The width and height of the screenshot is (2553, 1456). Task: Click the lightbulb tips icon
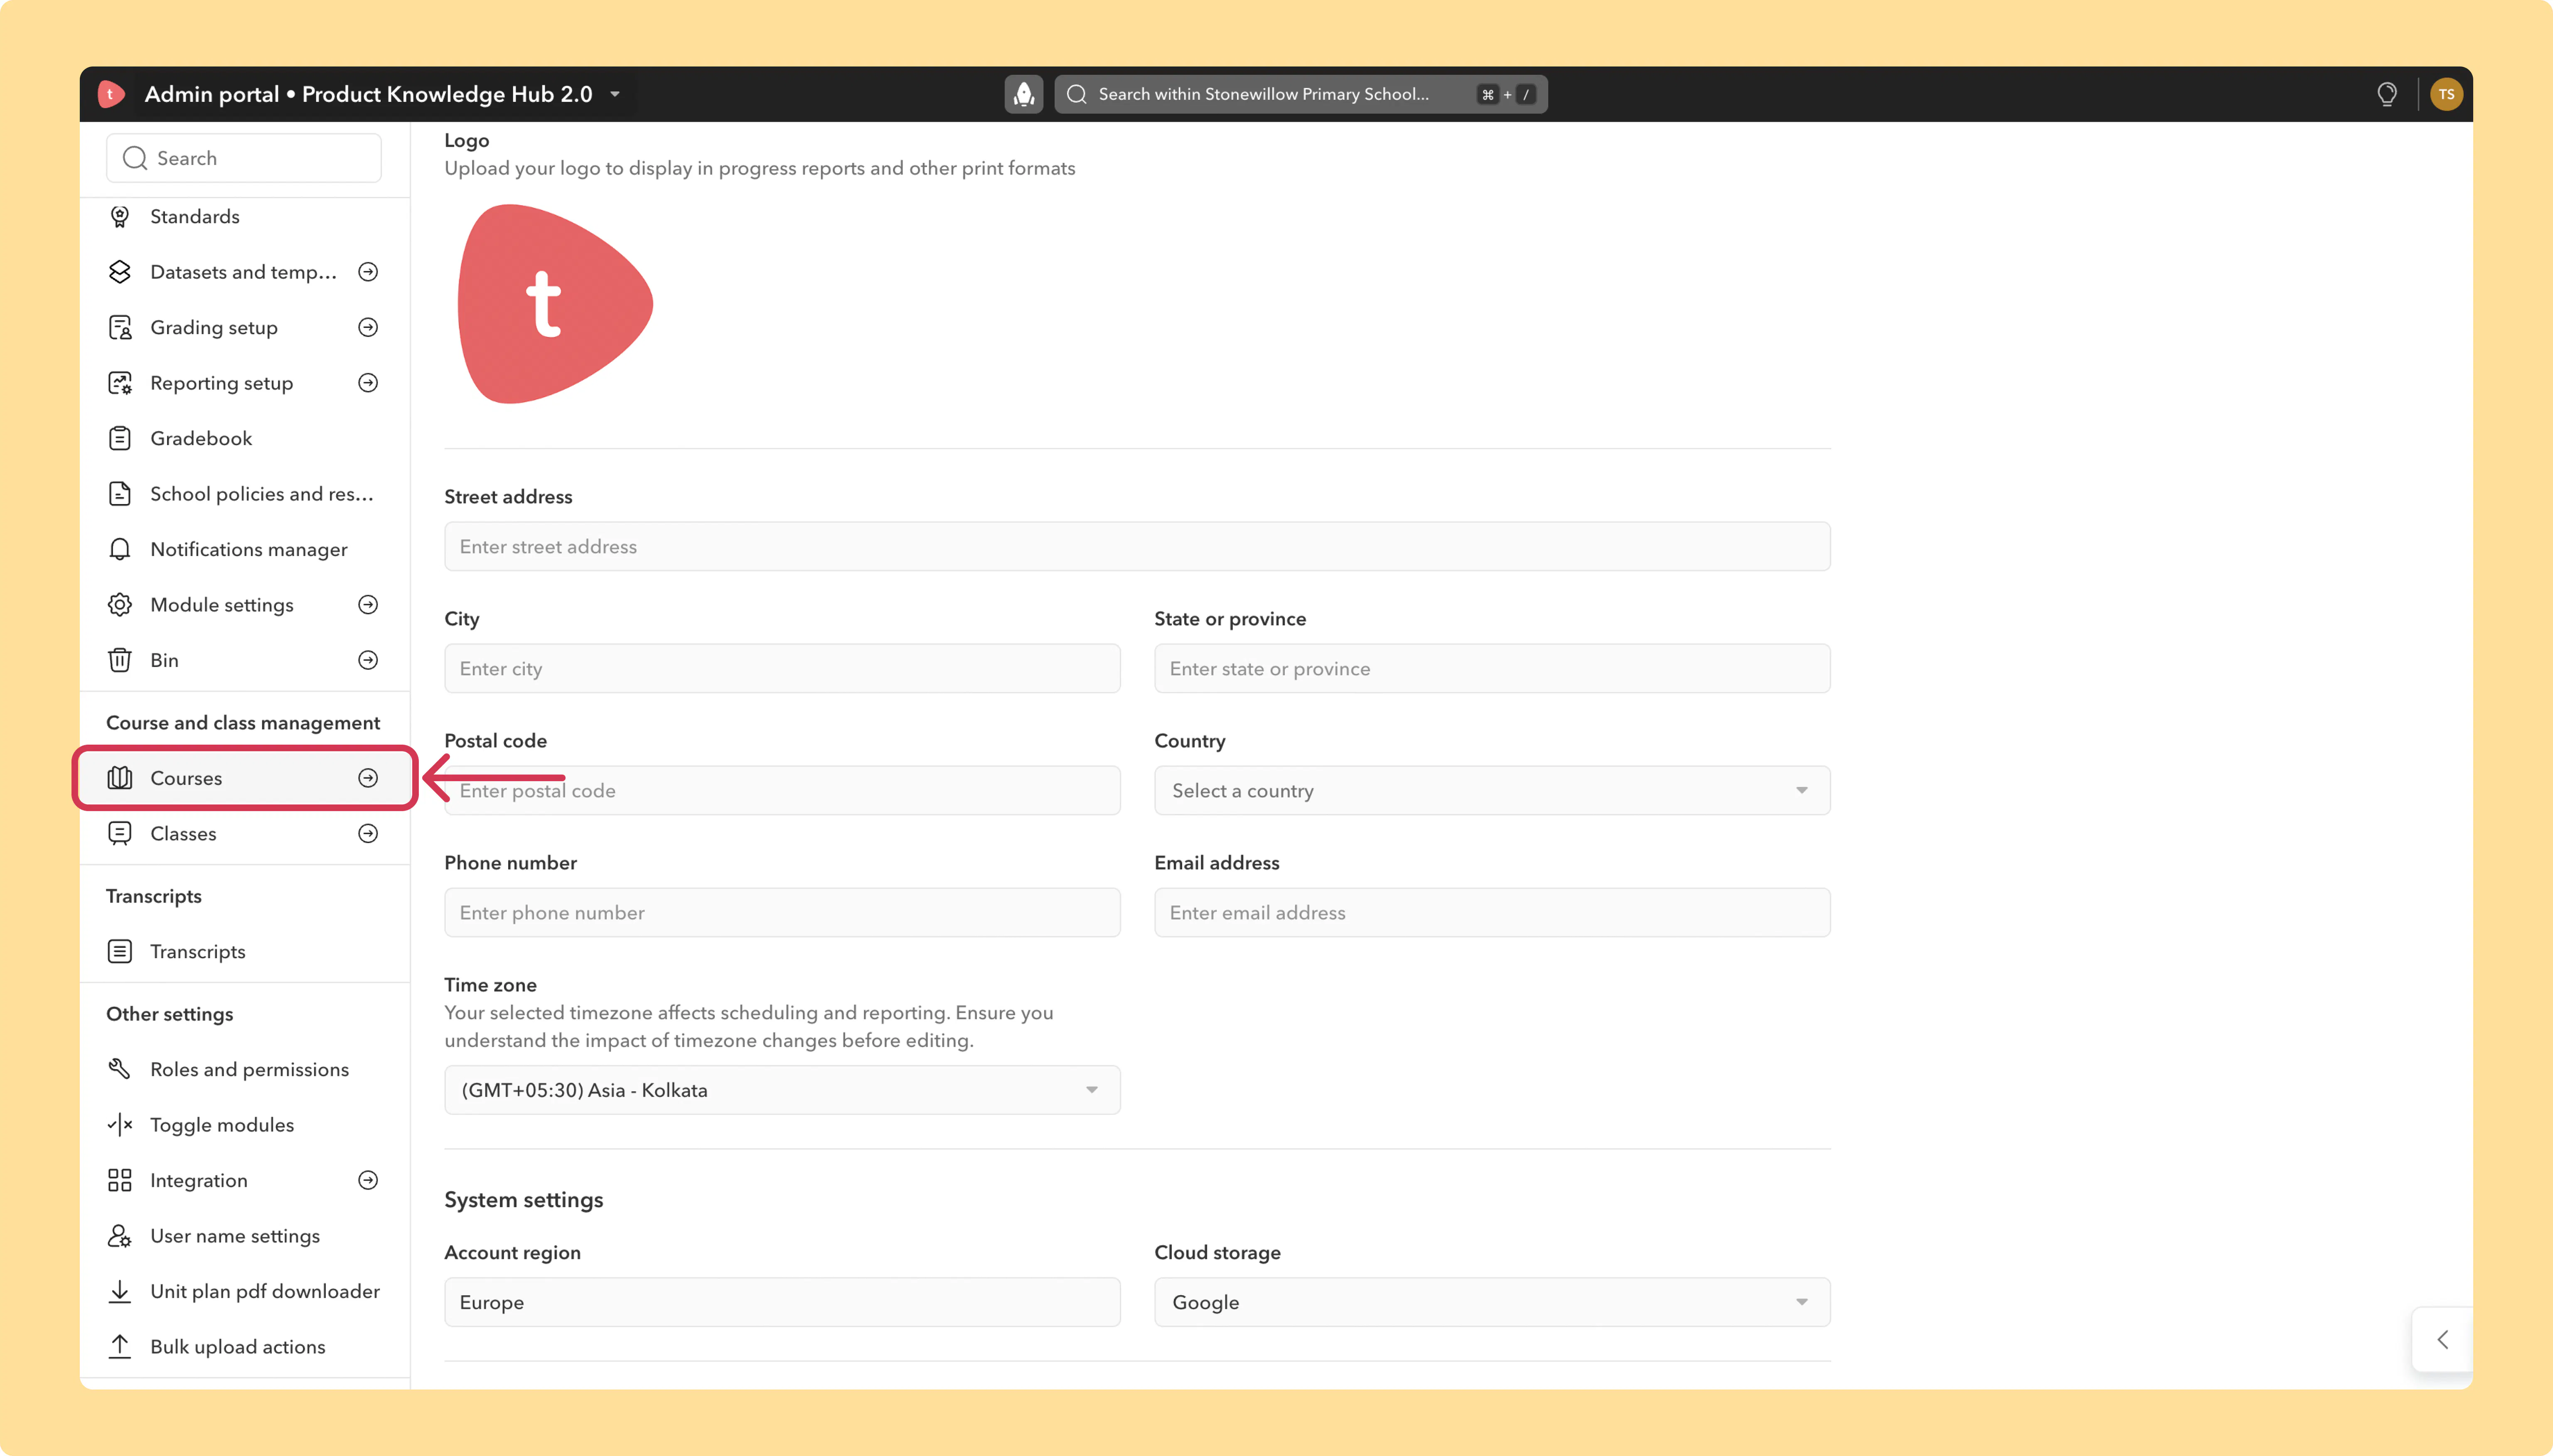coord(2387,94)
